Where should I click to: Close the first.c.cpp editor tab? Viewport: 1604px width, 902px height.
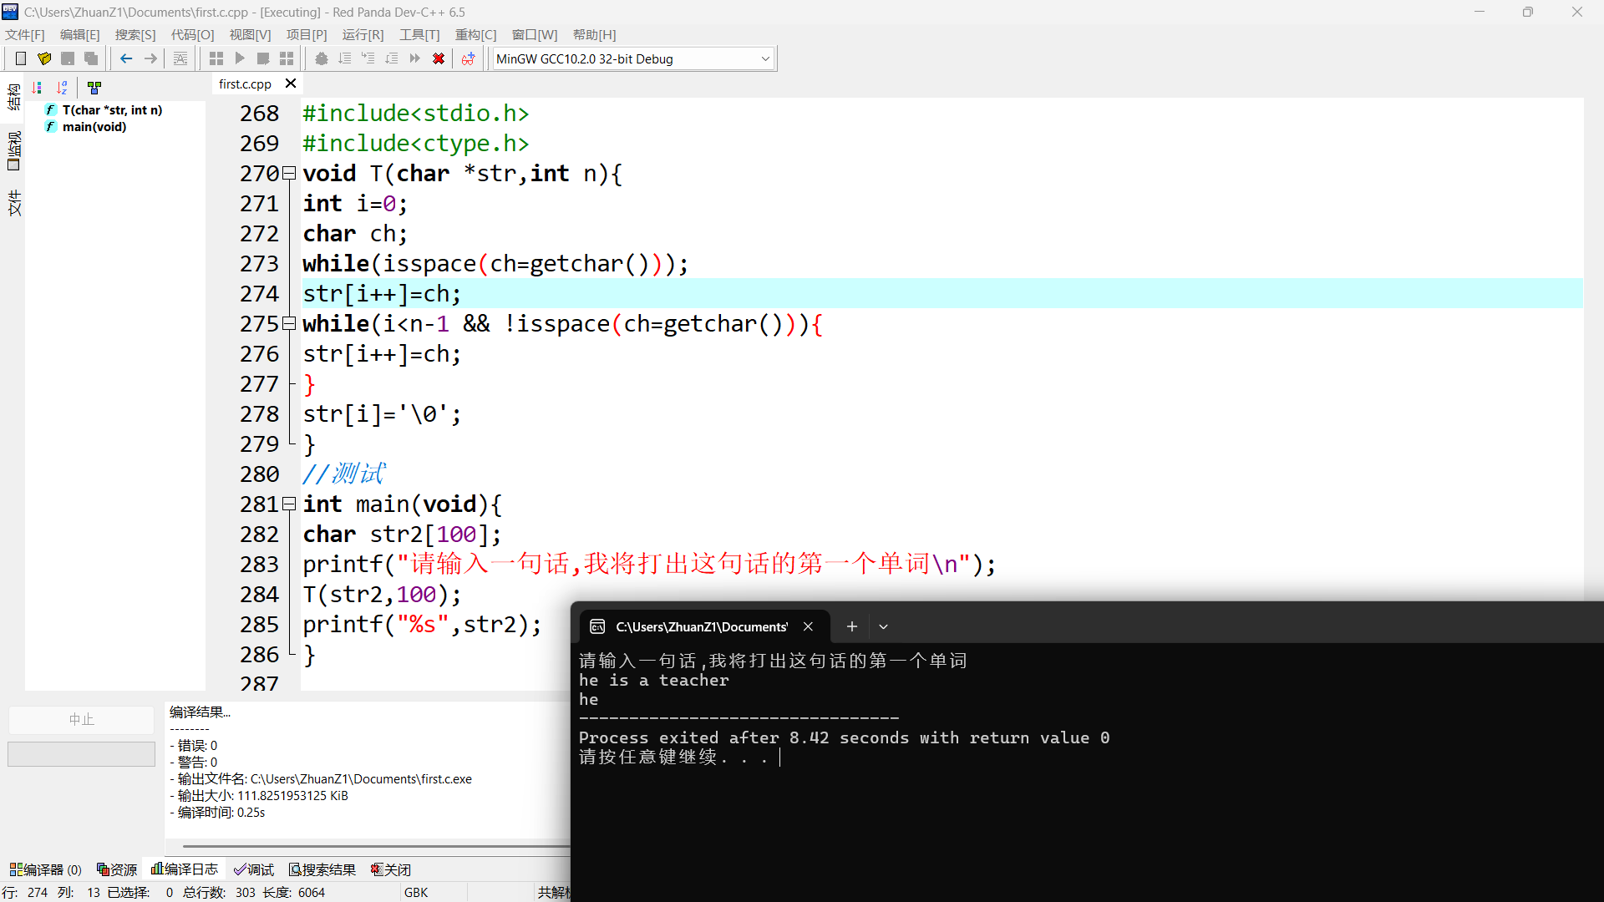pyautogui.click(x=291, y=84)
